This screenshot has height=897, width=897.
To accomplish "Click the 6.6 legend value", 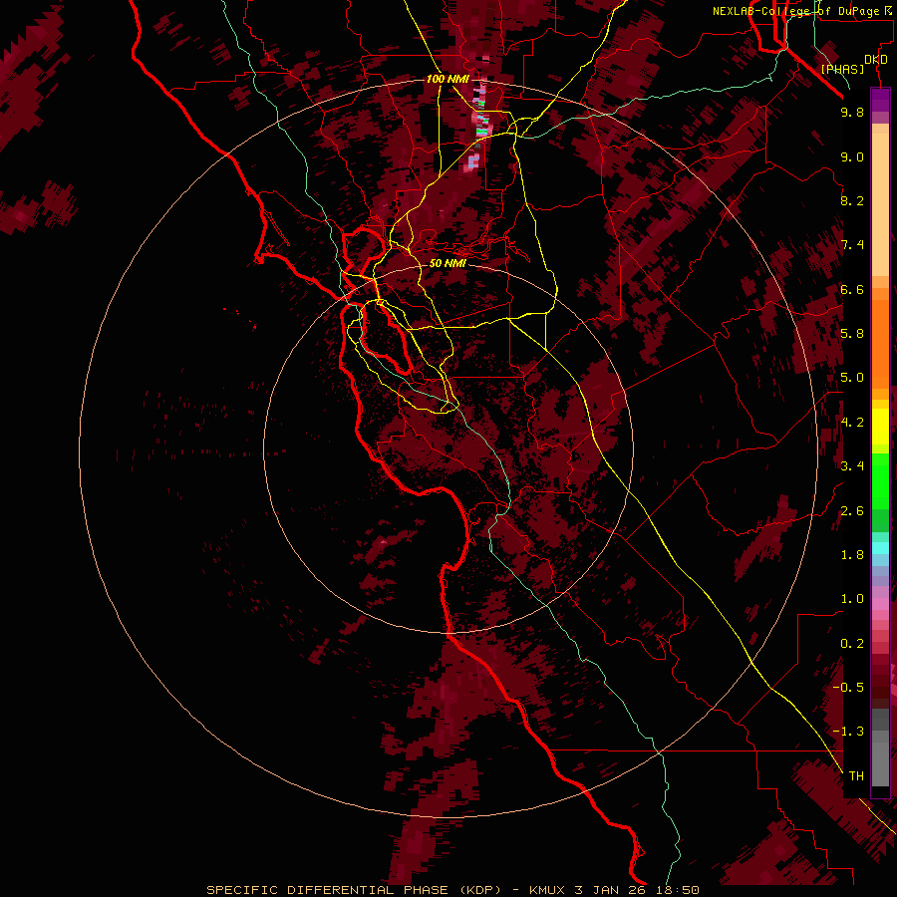I will [852, 290].
